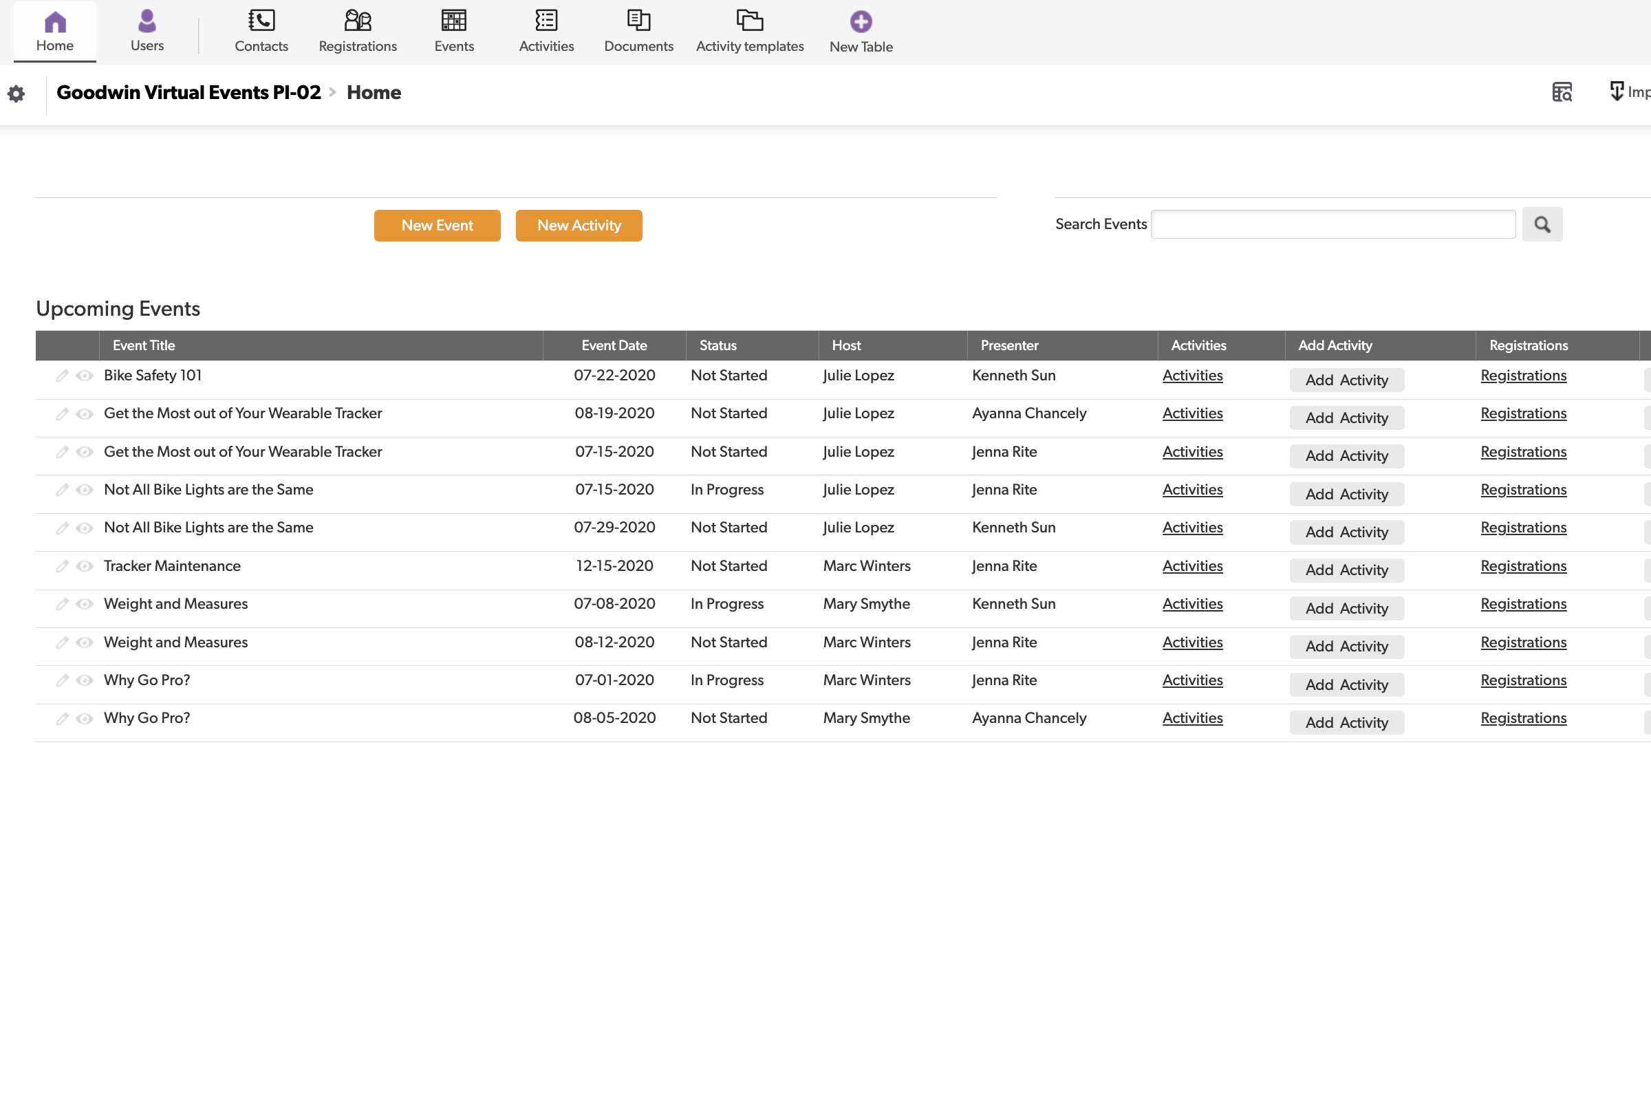Run the event search with the magnifier button
The height and width of the screenshot is (1102, 1651).
pyautogui.click(x=1543, y=224)
